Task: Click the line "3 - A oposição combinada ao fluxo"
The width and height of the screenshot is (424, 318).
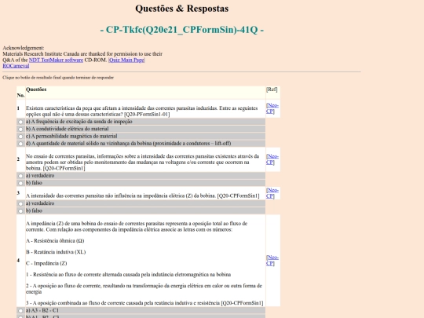Action: pos(144,303)
